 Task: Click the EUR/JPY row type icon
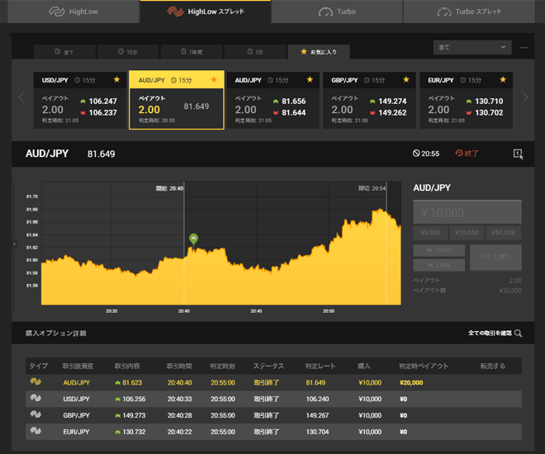36,431
